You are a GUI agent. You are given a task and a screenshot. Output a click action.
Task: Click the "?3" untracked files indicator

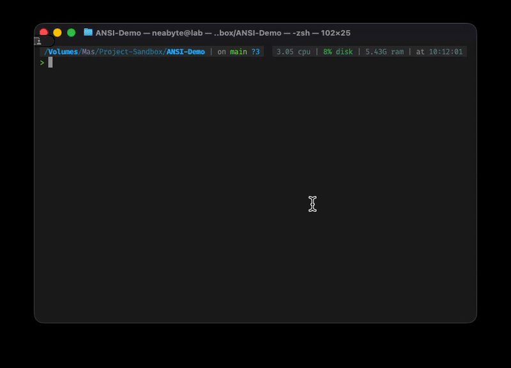coord(254,52)
